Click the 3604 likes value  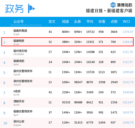114,32
